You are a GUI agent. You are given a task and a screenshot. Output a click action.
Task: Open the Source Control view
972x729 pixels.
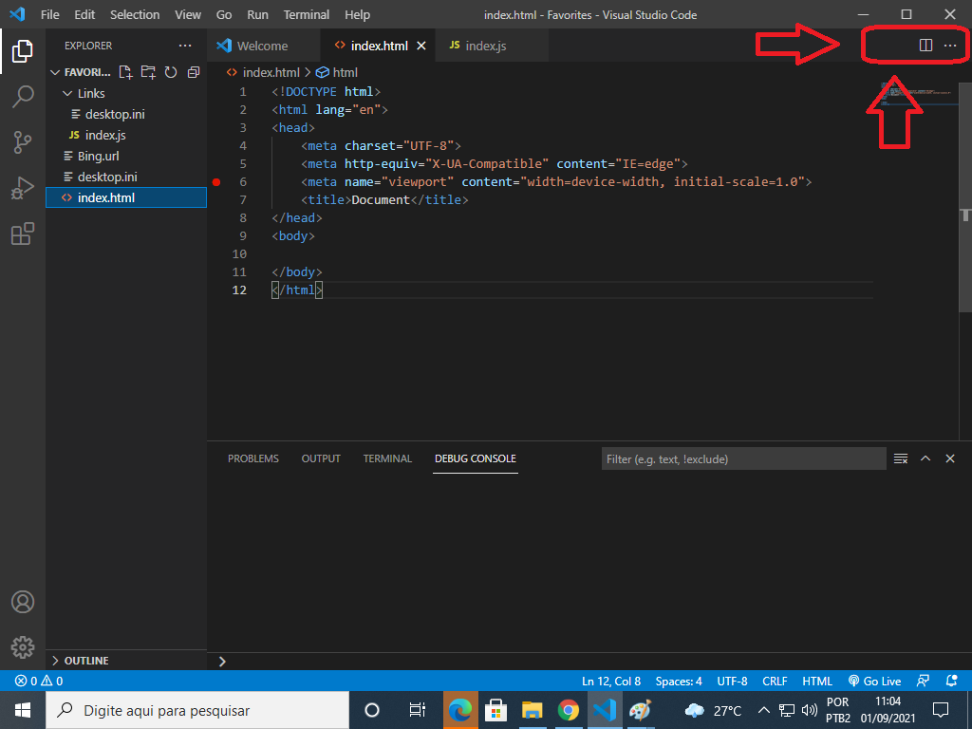tap(23, 142)
